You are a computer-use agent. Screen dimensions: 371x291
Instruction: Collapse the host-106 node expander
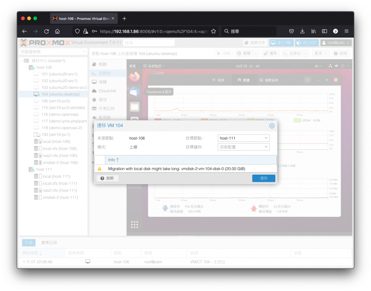(x=26, y=68)
